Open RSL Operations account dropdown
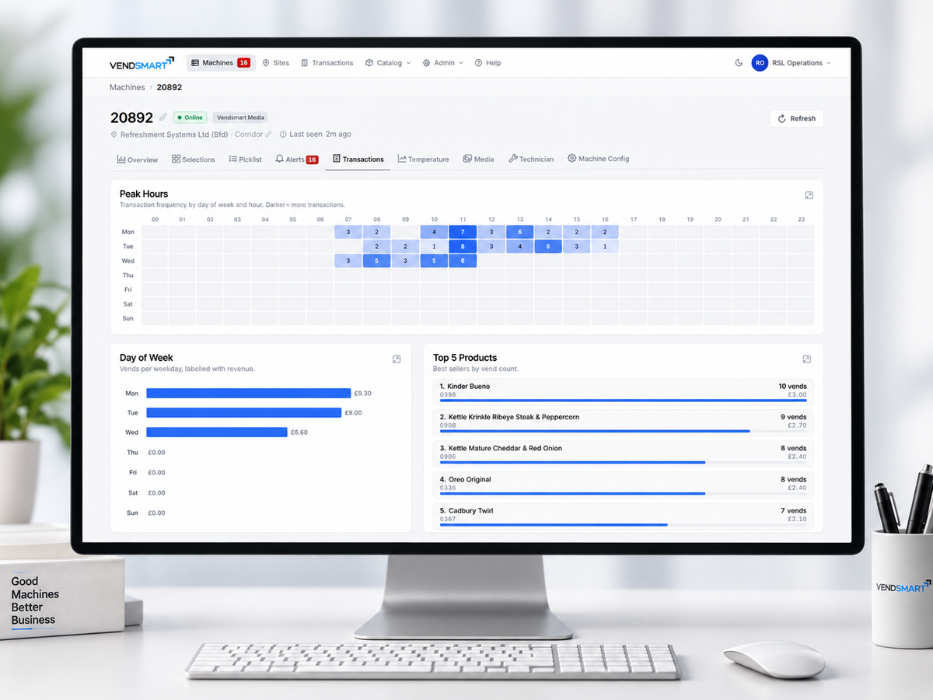Screen dimensions: 933x700 (801, 63)
